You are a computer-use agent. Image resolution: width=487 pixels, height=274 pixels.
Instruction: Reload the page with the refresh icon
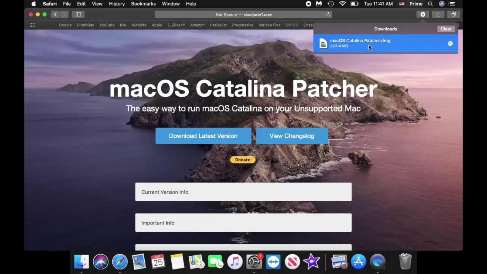tap(328, 14)
